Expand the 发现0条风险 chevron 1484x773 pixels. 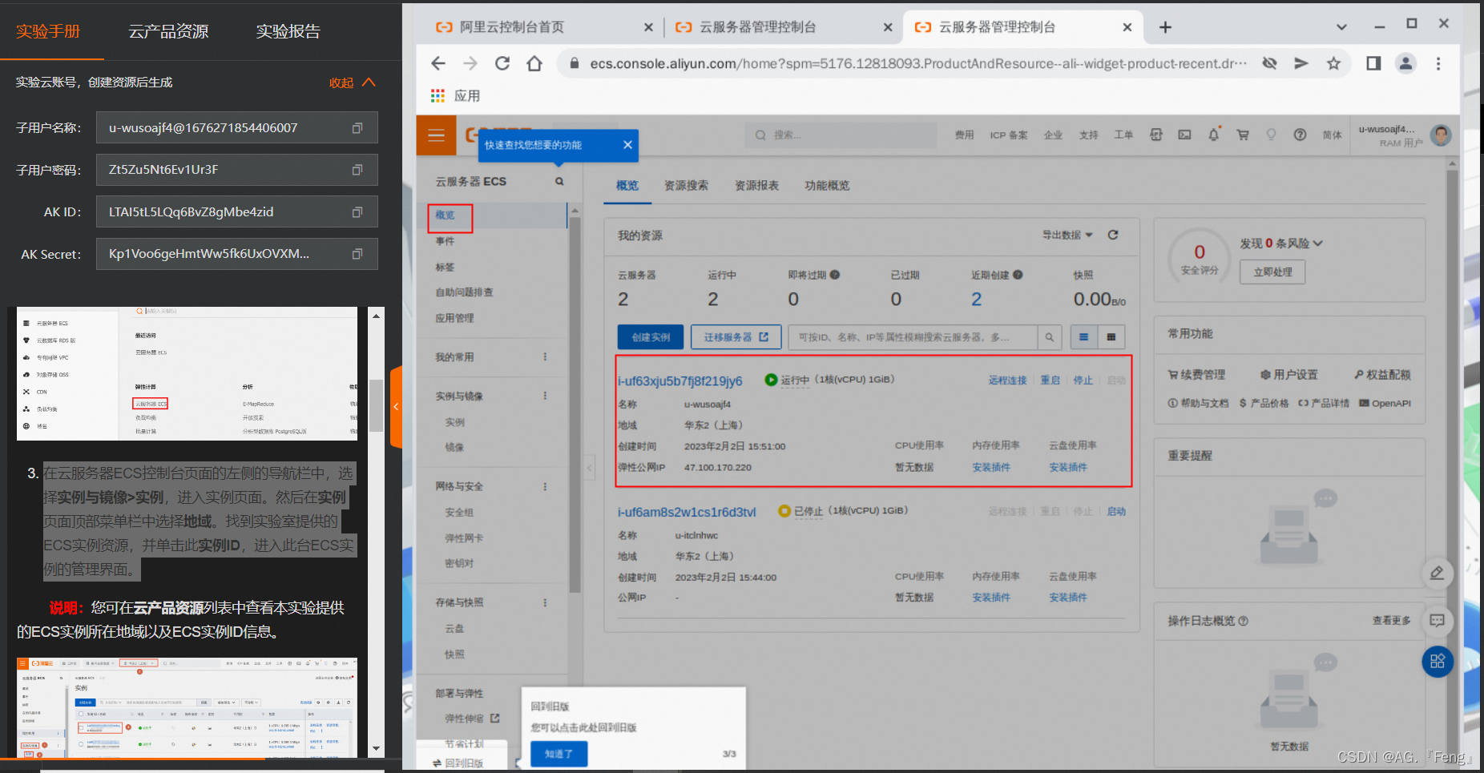coord(1318,244)
